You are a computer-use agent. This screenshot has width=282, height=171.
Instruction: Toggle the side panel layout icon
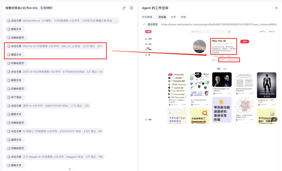pos(131,8)
